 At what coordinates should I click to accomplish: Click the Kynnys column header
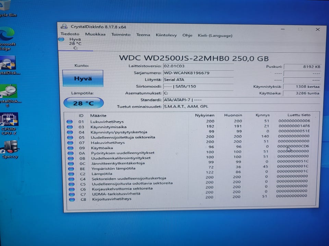263,115
